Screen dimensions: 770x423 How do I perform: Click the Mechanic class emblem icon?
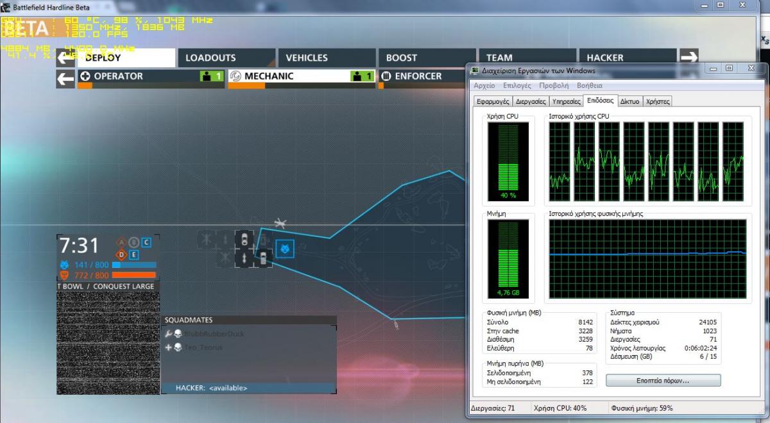point(235,76)
